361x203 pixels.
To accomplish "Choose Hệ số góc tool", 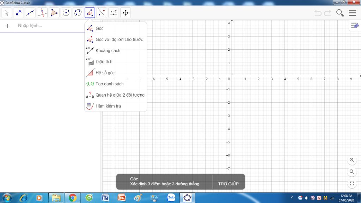I will click(x=116, y=73).
